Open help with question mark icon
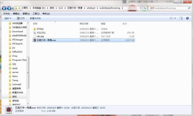This screenshot has height=116, width=193. click(x=187, y=18)
